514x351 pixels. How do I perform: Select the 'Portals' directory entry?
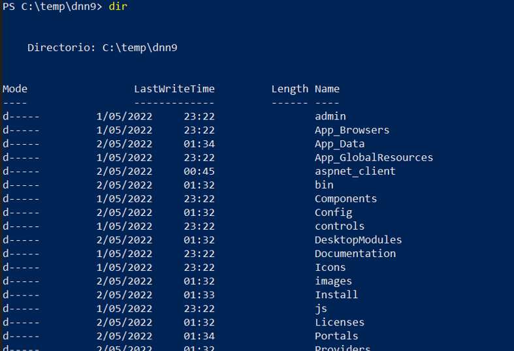pos(336,335)
